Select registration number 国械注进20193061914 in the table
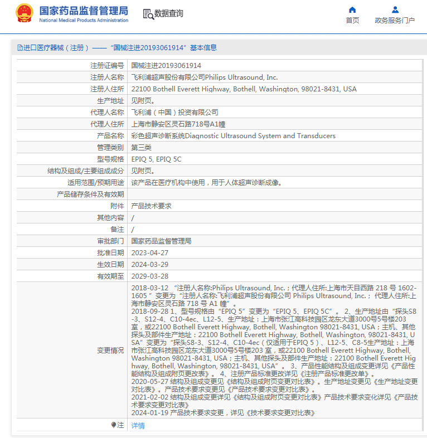The width and height of the screenshot is (427, 438). point(166,66)
